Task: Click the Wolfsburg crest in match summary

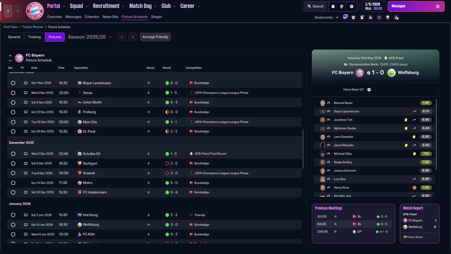Action: coord(391,73)
